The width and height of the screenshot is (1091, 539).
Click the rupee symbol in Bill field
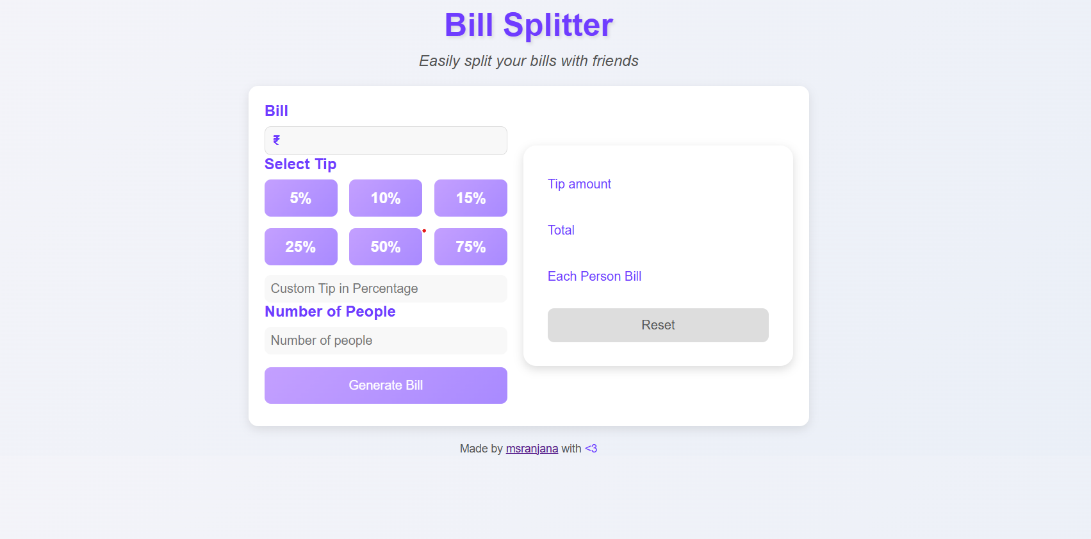click(277, 140)
